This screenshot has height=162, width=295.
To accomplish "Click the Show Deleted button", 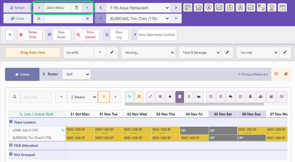I will click(x=87, y=35).
